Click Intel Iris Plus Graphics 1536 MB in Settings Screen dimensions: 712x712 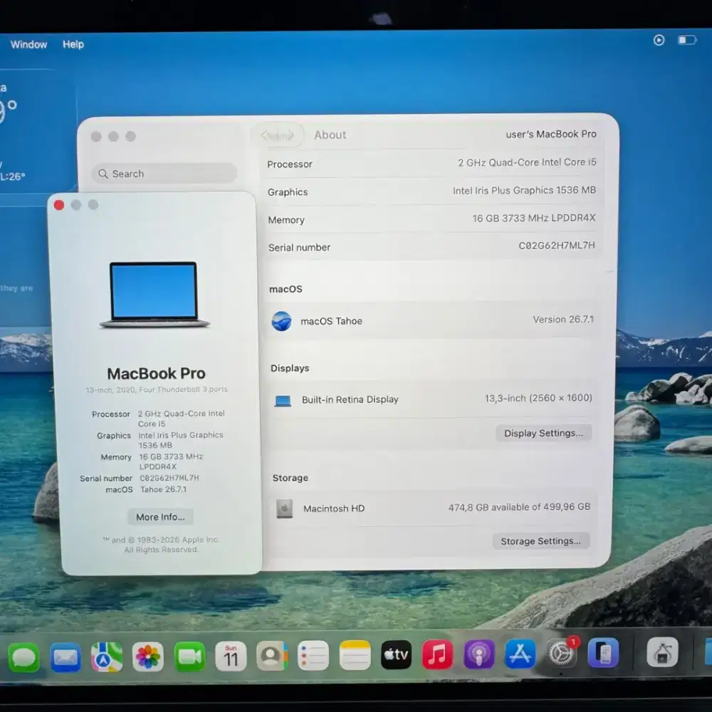(x=524, y=190)
